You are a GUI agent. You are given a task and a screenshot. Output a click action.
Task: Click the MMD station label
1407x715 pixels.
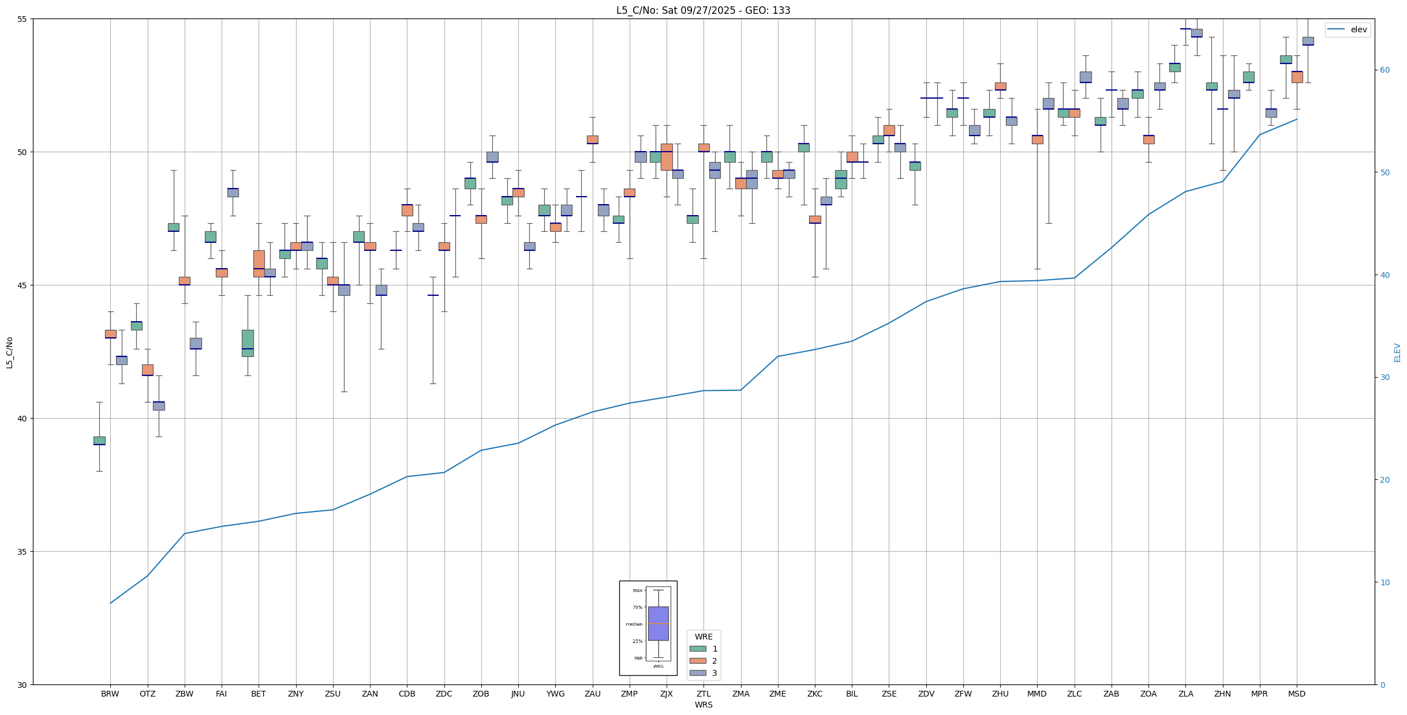coord(1036,694)
